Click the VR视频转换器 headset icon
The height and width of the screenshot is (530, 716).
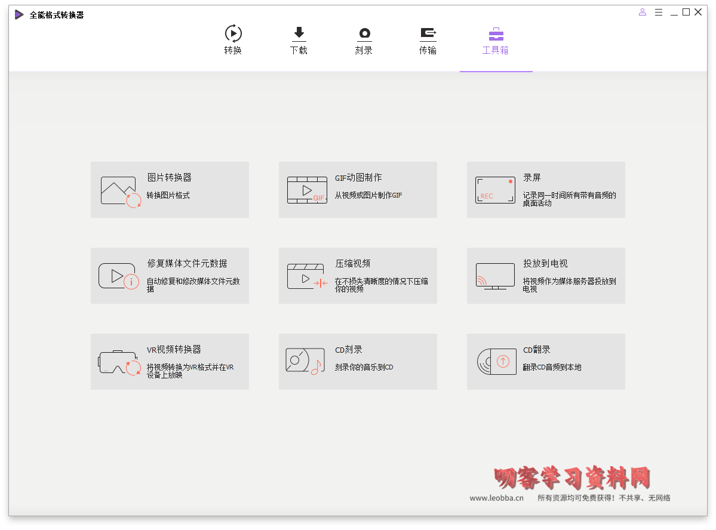click(119, 362)
